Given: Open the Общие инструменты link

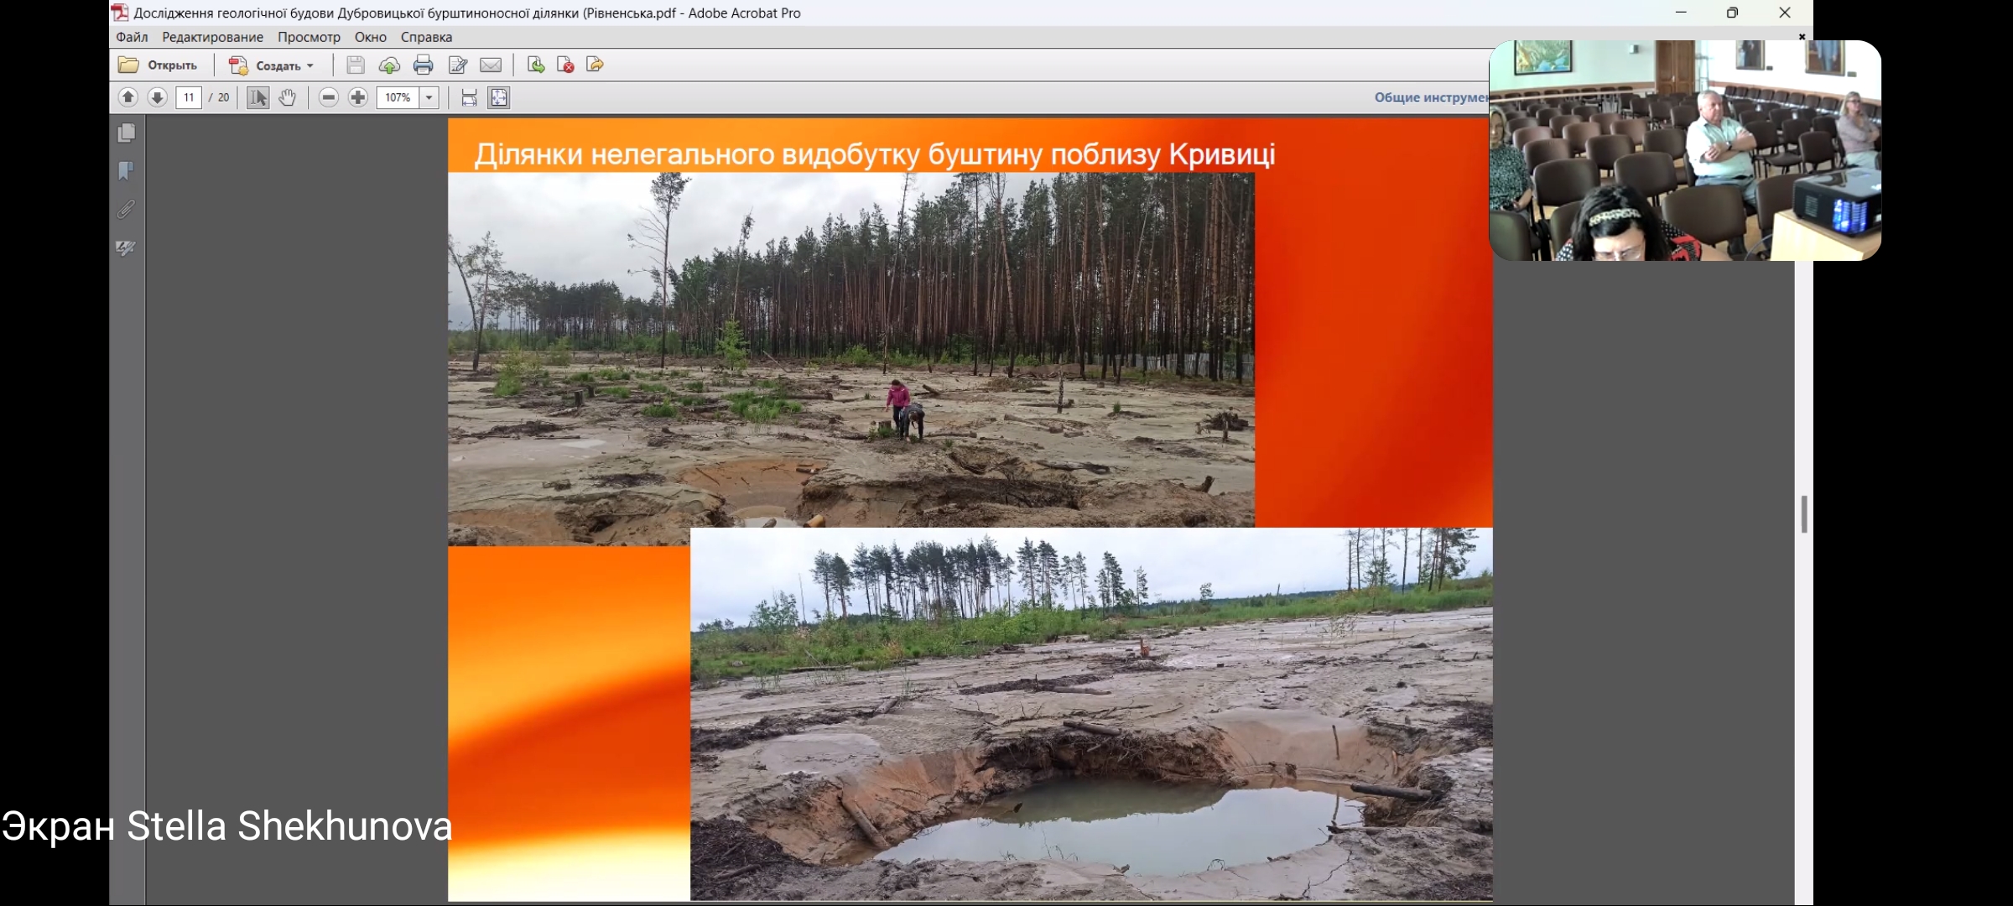Looking at the screenshot, I should click(x=1430, y=97).
